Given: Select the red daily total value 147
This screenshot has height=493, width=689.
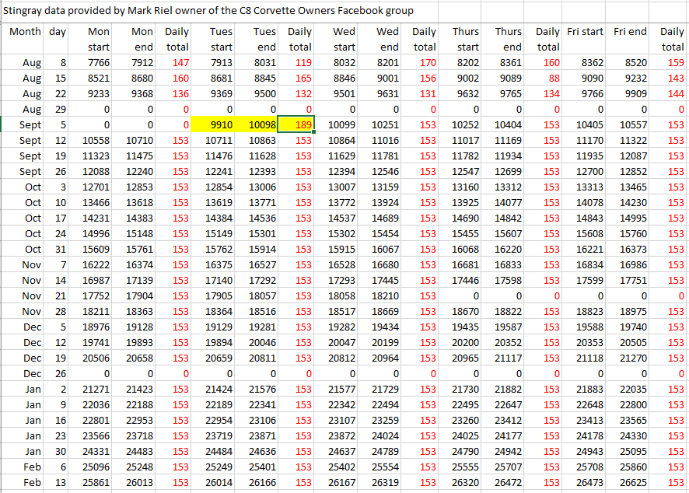Looking at the screenshot, I should coord(180,63).
